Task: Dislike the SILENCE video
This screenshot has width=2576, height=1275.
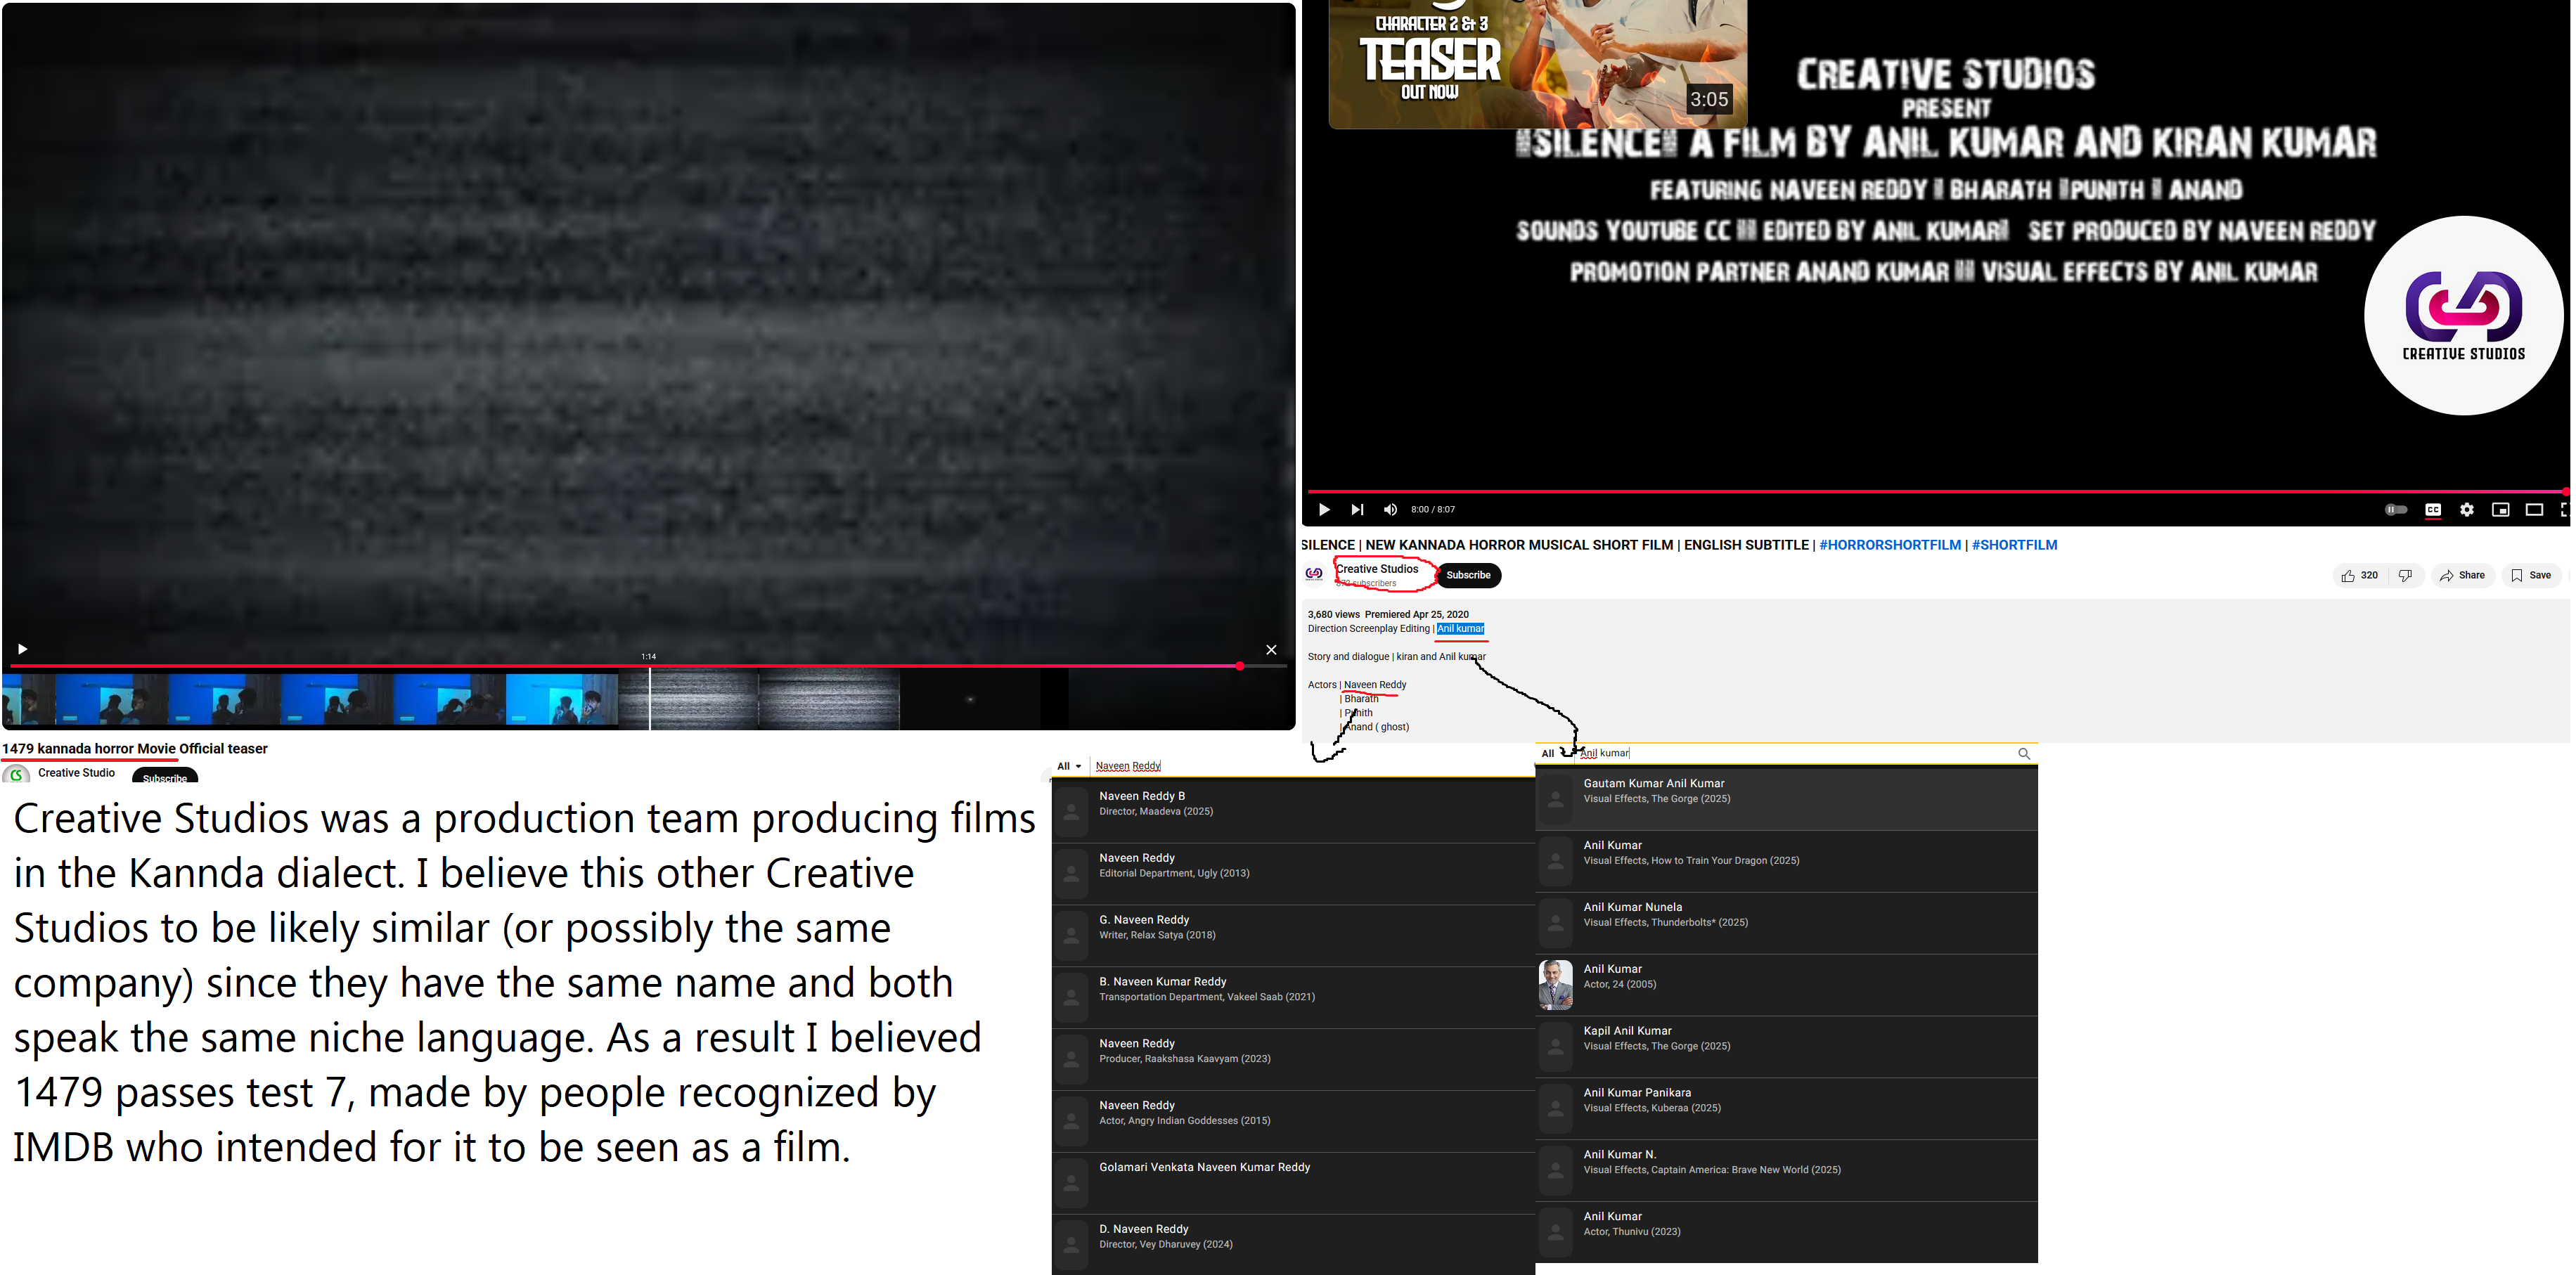Action: pos(2405,575)
